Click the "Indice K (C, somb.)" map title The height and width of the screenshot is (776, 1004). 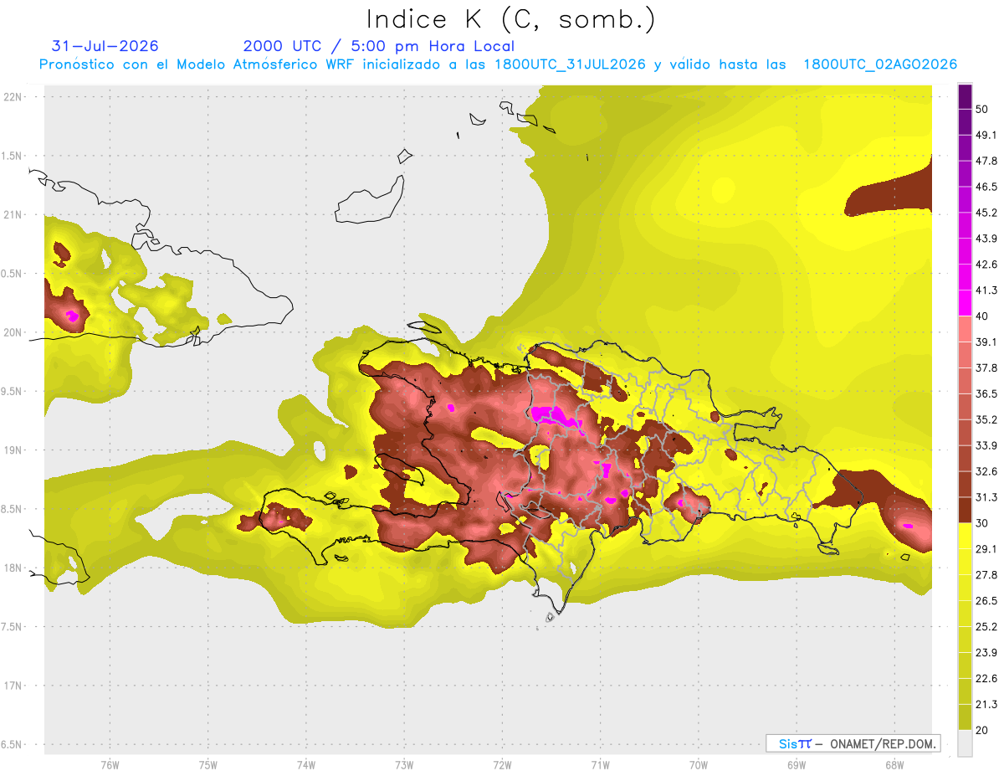510,19
